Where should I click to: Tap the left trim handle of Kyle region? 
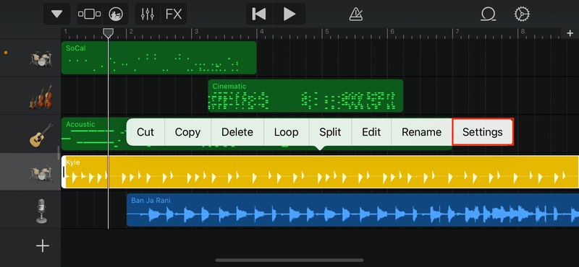point(64,172)
